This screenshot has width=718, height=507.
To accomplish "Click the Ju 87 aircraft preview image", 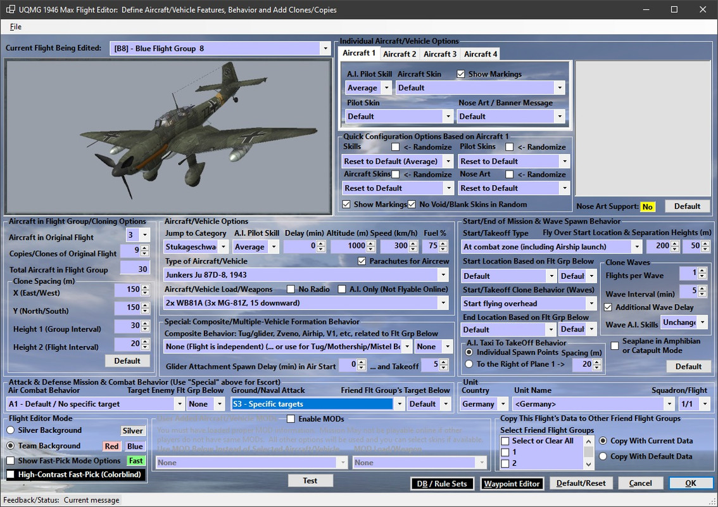I will [168, 137].
